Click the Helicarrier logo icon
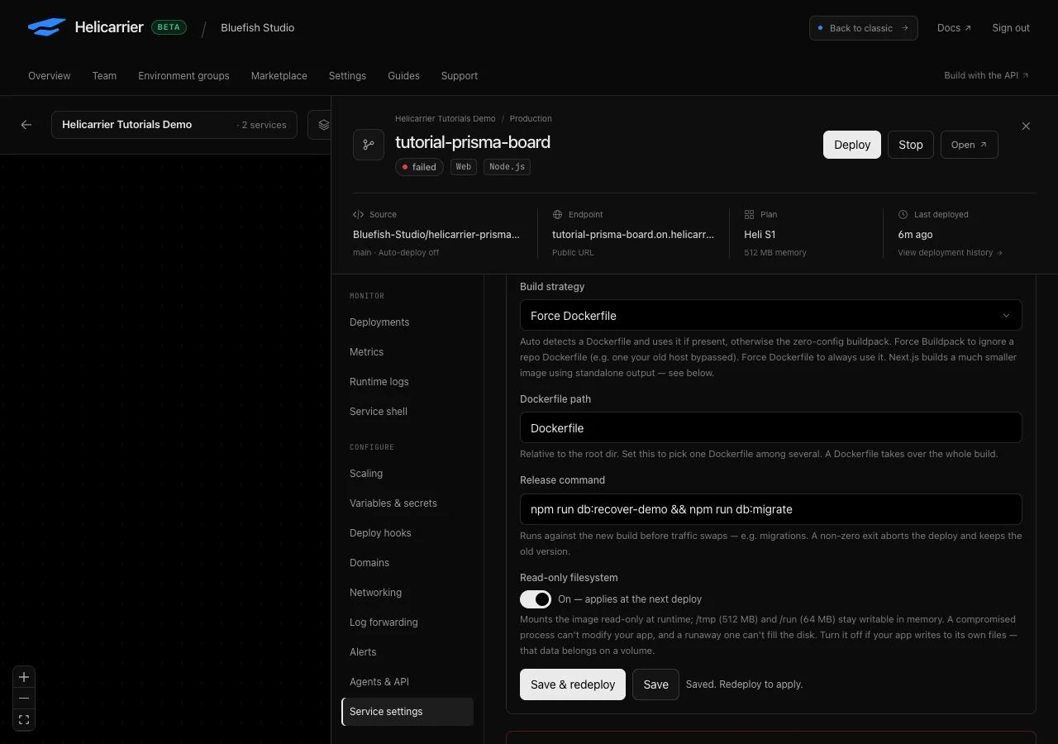 [46, 27]
